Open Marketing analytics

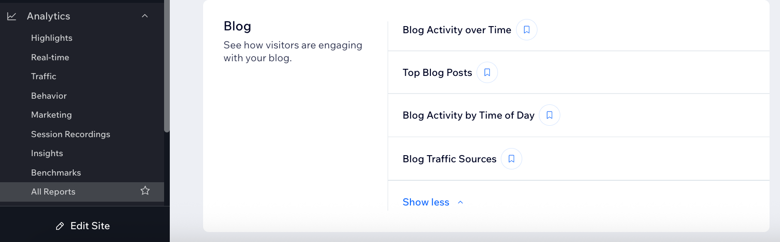tap(51, 115)
